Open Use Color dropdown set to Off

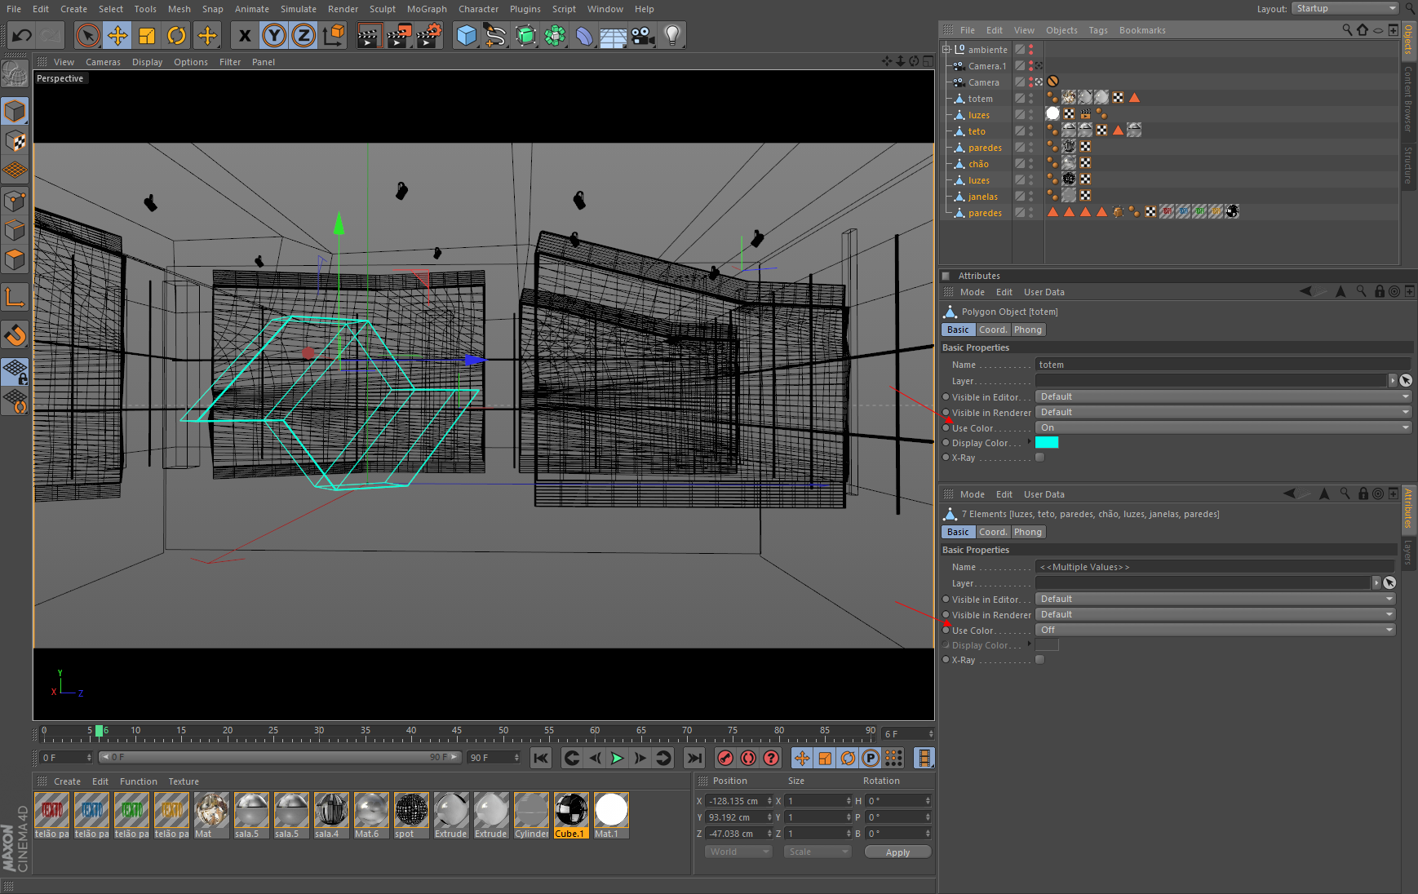coord(1215,630)
